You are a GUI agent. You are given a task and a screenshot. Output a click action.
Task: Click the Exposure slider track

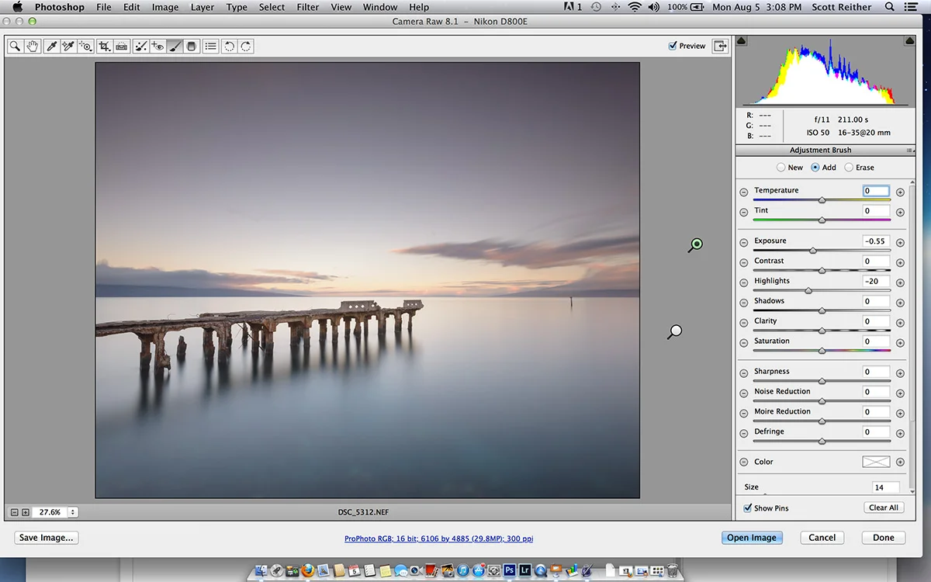(822, 251)
